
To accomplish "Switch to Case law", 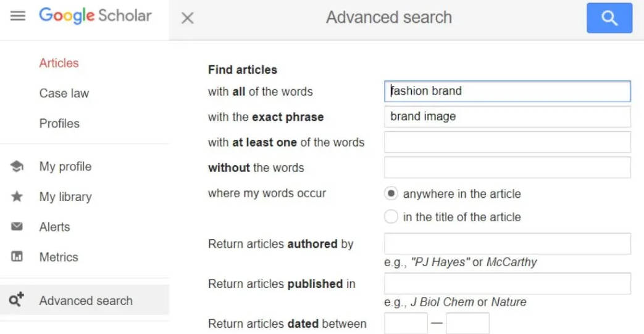I will click(64, 94).
